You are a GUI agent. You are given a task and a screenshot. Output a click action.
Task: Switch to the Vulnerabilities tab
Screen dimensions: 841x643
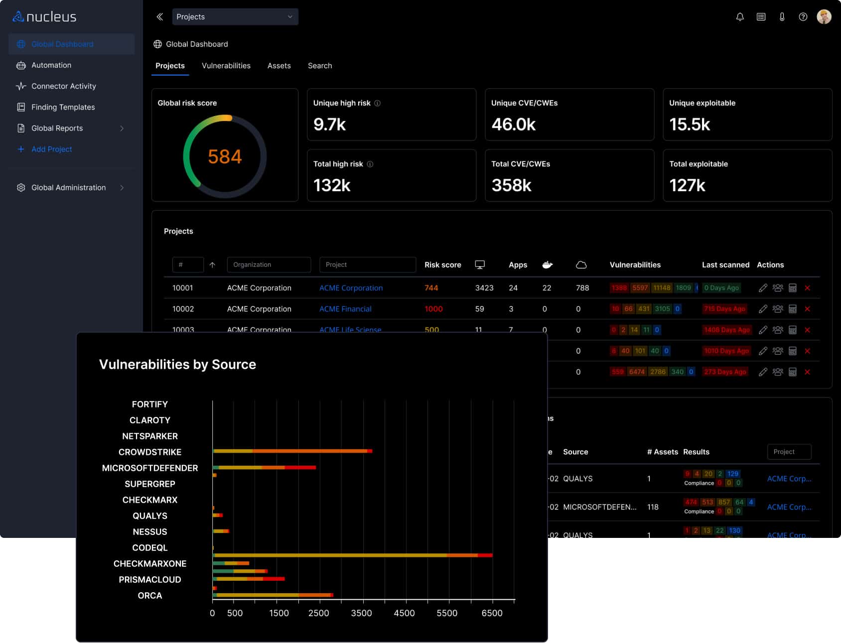pyautogui.click(x=226, y=66)
